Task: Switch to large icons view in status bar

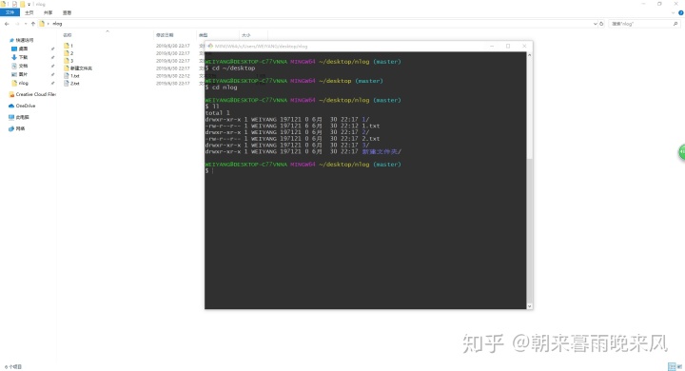Action: pos(679,366)
